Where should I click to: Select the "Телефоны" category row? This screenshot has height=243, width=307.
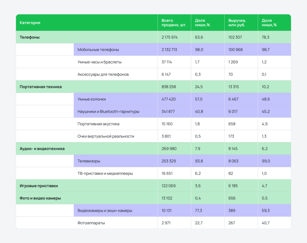(30, 37)
